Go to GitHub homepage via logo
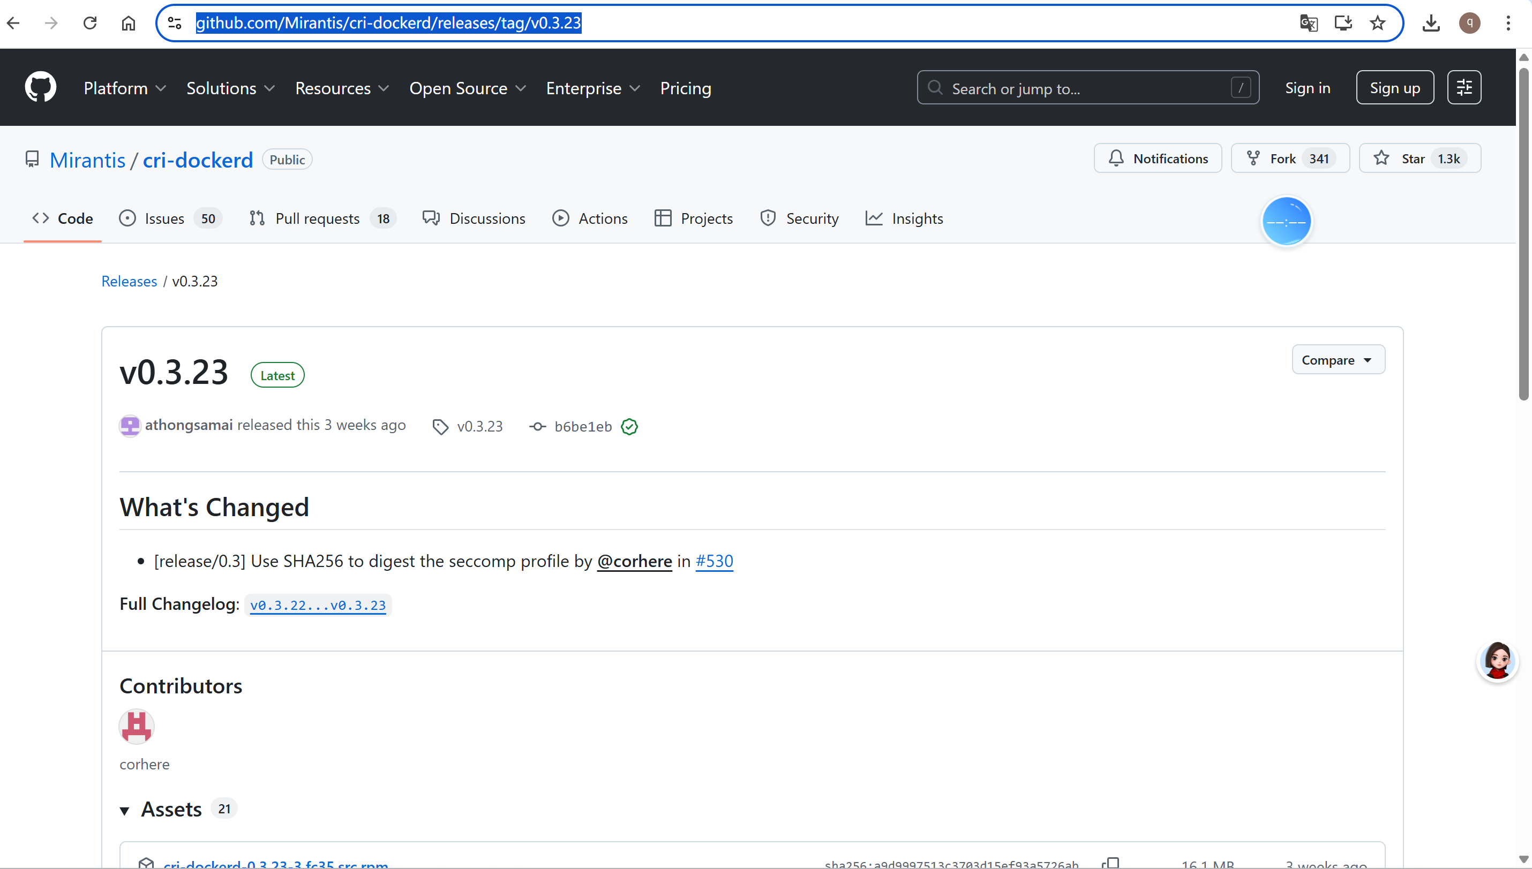Image resolution: width=1532 pixels, height=869 pixels. click(41, 88)
